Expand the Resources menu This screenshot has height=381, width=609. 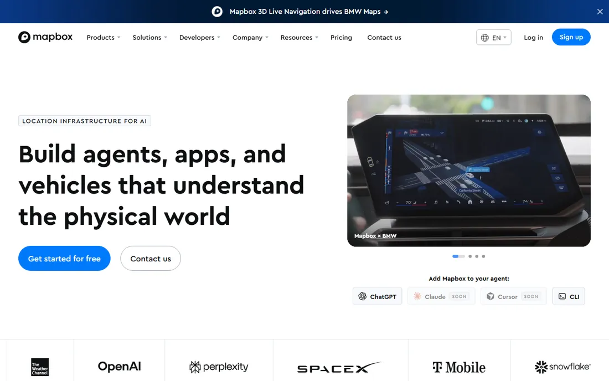tap(300, 37)
